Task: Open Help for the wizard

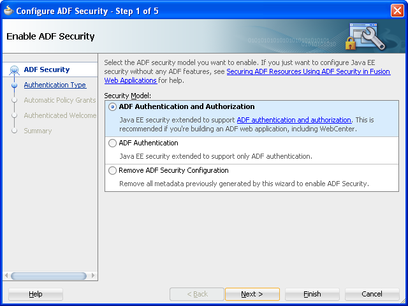Action: [36, 294]
